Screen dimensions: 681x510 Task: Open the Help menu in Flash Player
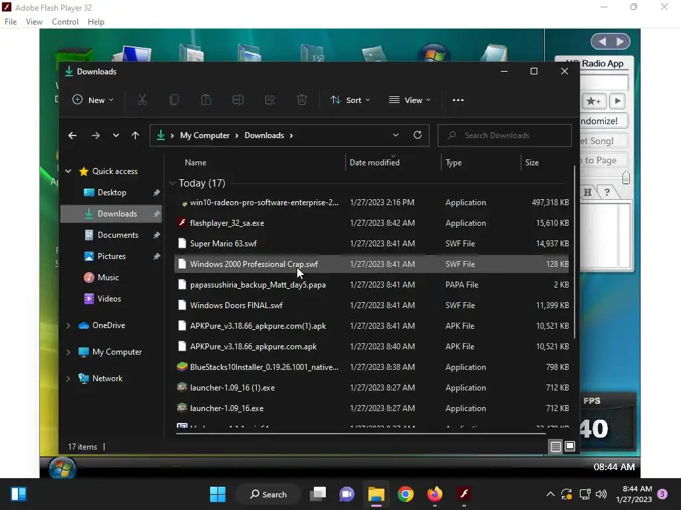pyautogui.click(x=96, y=22)
